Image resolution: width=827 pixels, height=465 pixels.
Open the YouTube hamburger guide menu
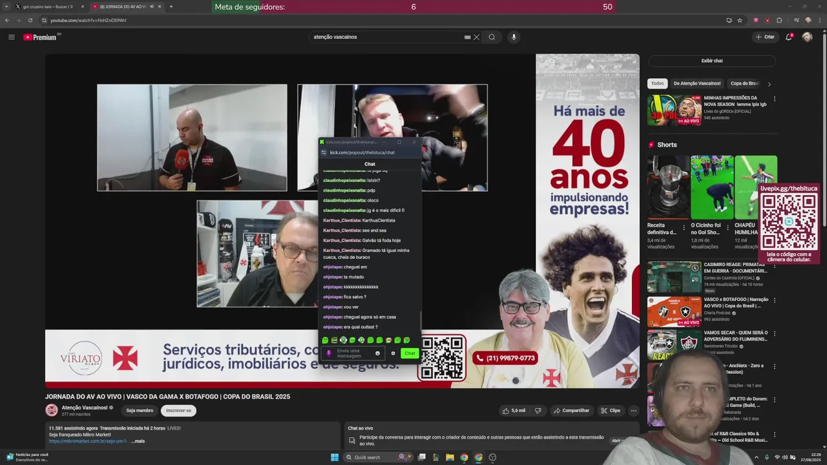pyautogui.click(x=11, y=37)
